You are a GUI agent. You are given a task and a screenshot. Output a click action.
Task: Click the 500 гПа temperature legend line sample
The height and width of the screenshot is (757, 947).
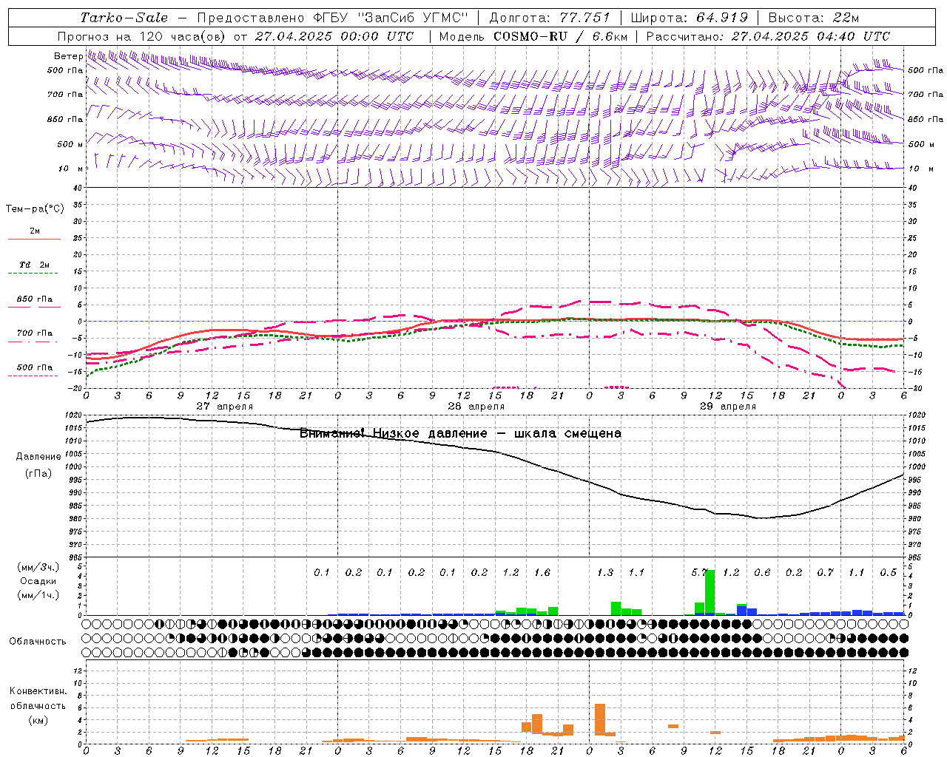pos(33,376)
